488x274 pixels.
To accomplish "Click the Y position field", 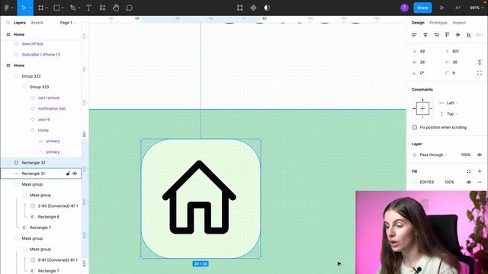I will 459,51.
